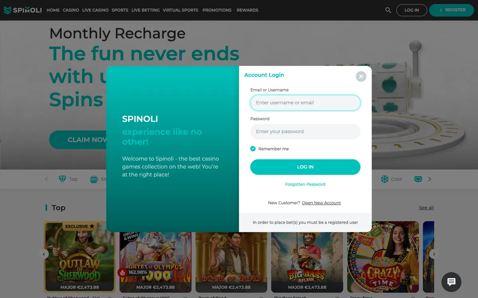Select the Cold snowflake category icon
Viewport: 478px width, 298px height.
click(x=384, y=179)
